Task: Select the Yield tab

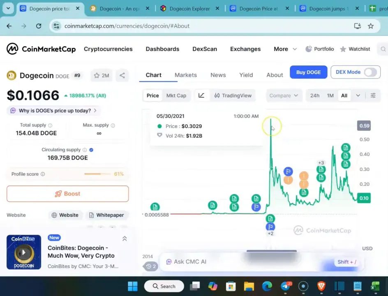Action: click(246, 75)
